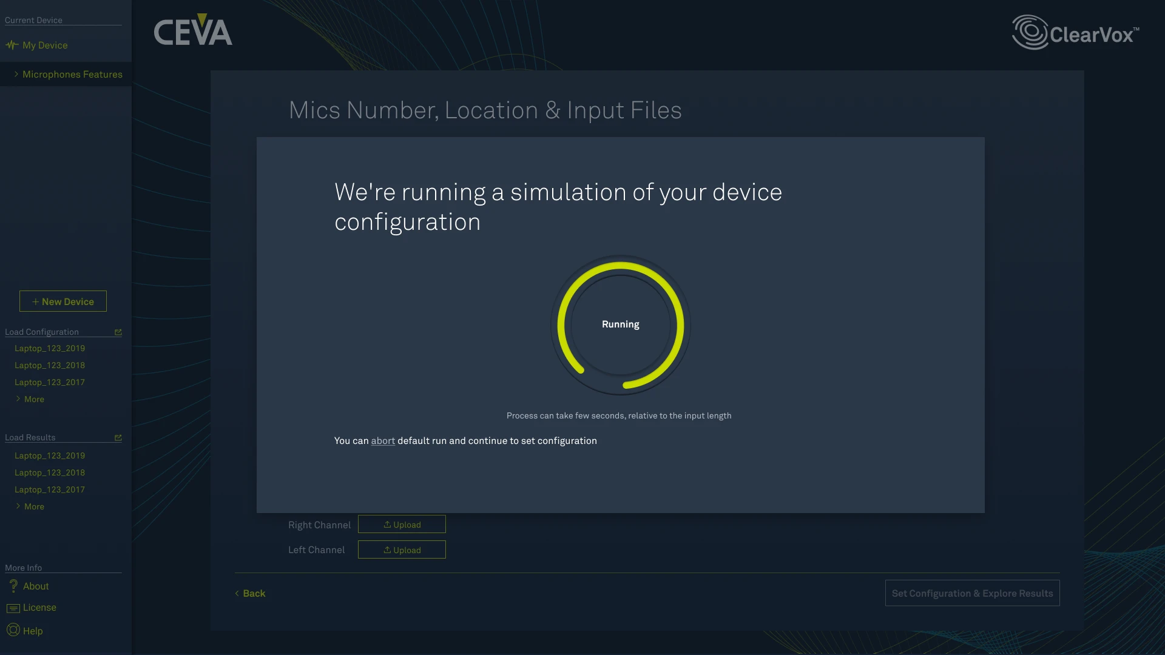Click the License card icon

click(x=13, y=608)
